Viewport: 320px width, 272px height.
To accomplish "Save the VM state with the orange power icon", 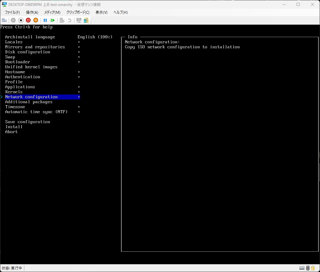I will point(36,20).
